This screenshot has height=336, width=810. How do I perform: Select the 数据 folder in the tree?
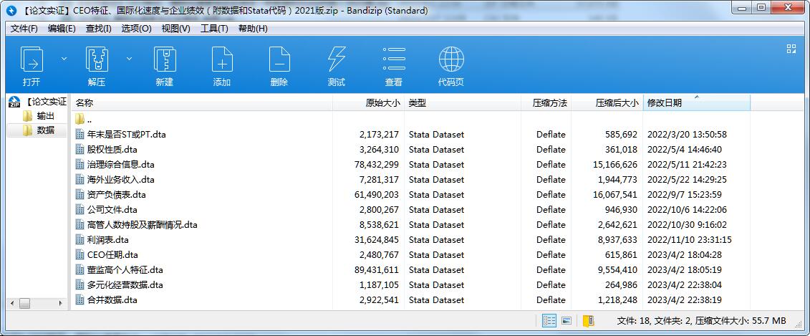point(45,130)
